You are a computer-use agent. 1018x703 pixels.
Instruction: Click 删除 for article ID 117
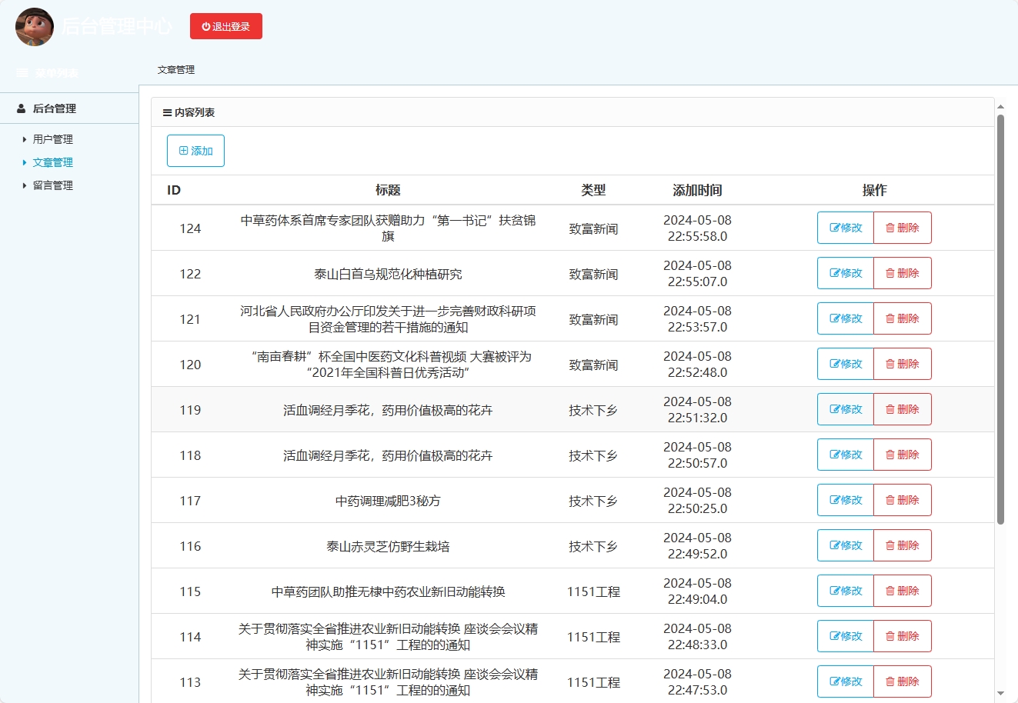pyautogui.click(x=903, y=500)
